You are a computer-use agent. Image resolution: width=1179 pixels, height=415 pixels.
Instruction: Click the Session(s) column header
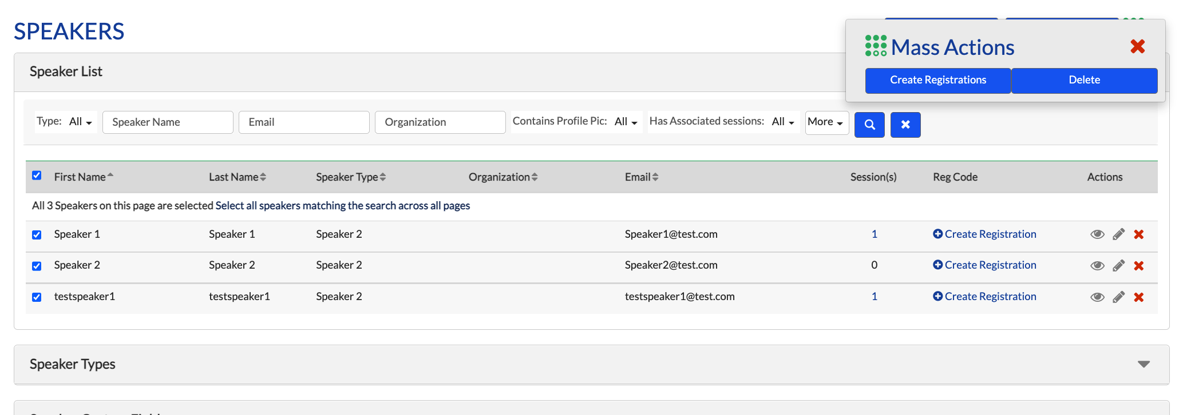click(873, 177)
